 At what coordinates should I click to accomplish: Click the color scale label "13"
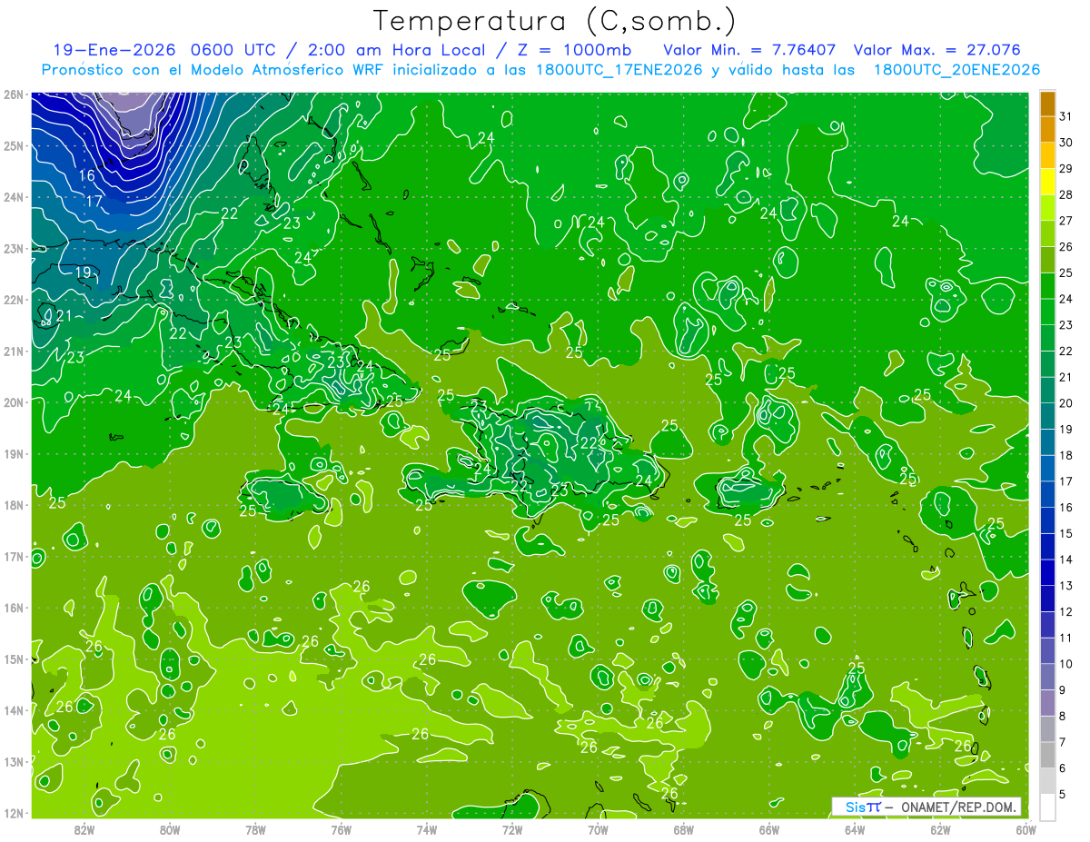[1066, 586]
